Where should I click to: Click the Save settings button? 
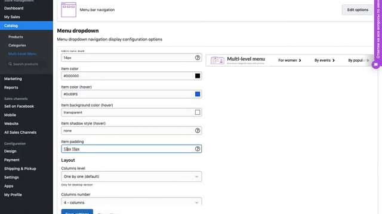click(x=77, y=212)
